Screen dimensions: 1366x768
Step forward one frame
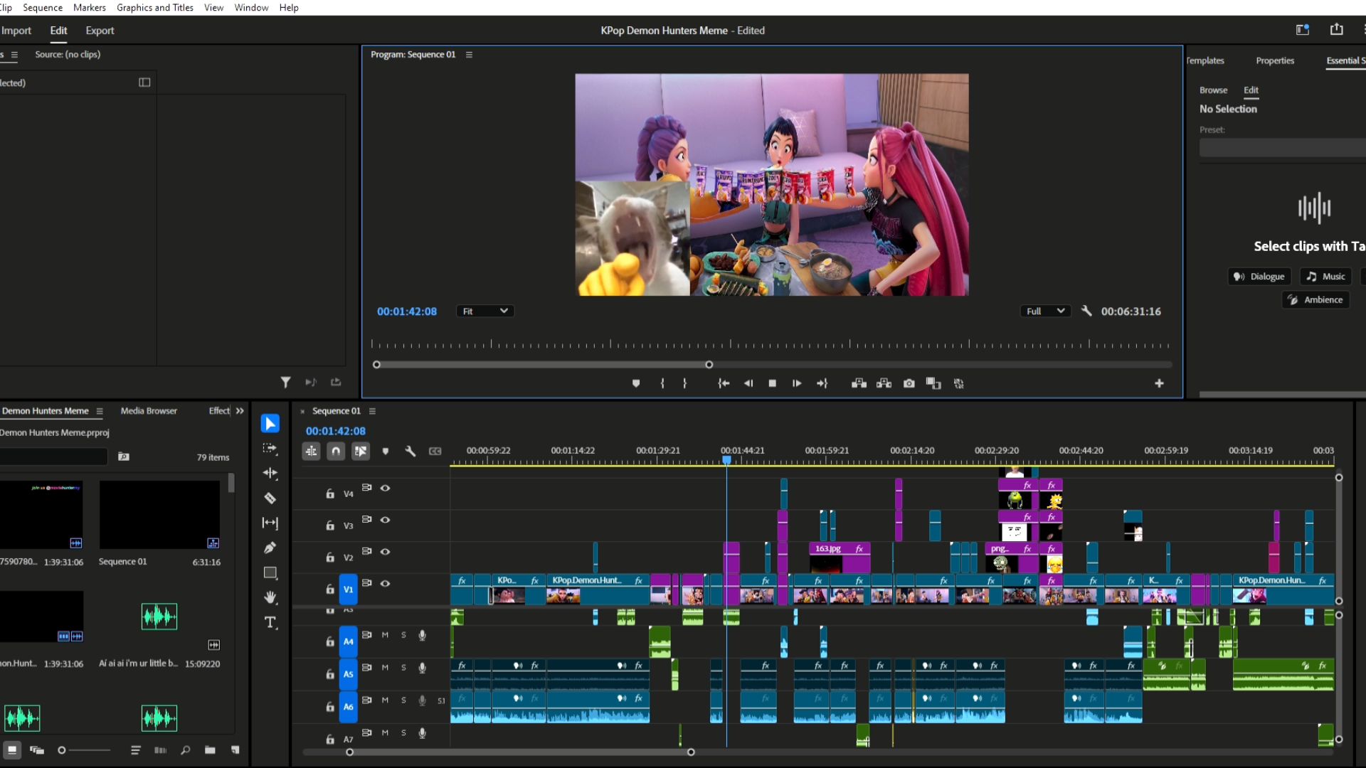(x=797, y=383)
